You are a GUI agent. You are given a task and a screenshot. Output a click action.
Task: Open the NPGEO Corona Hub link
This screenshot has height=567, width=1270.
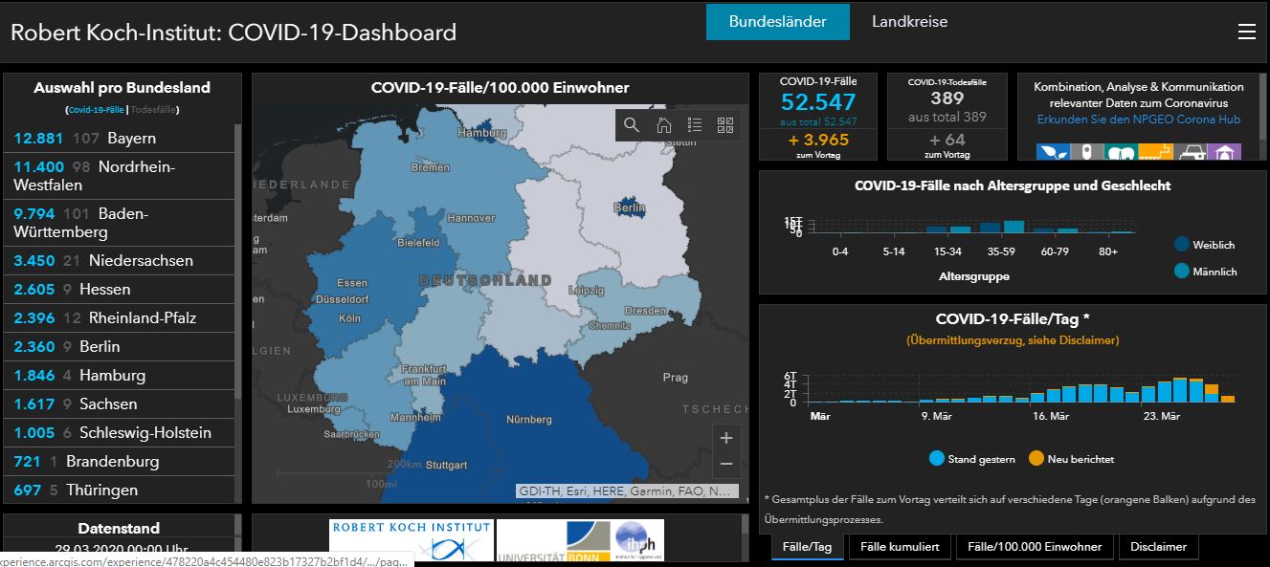click(x=1142, y=120)
